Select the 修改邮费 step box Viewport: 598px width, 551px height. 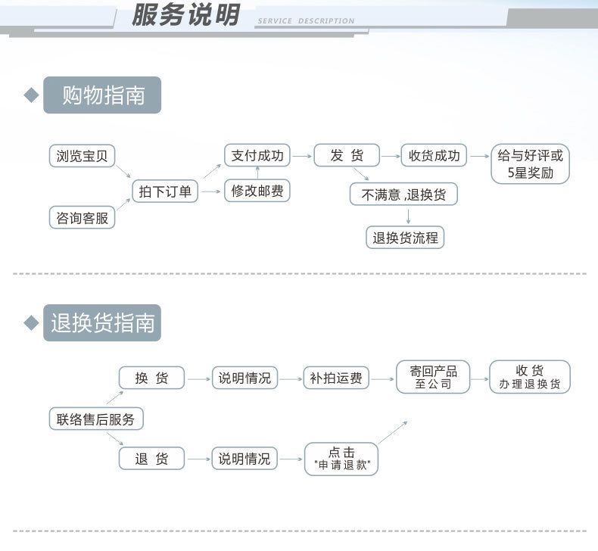tap(257, 190)
